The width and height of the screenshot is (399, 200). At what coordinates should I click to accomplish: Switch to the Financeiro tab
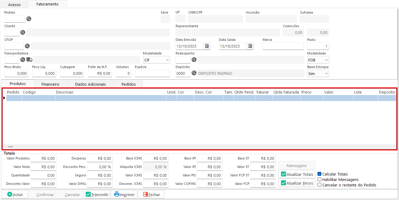click(50, 84)
